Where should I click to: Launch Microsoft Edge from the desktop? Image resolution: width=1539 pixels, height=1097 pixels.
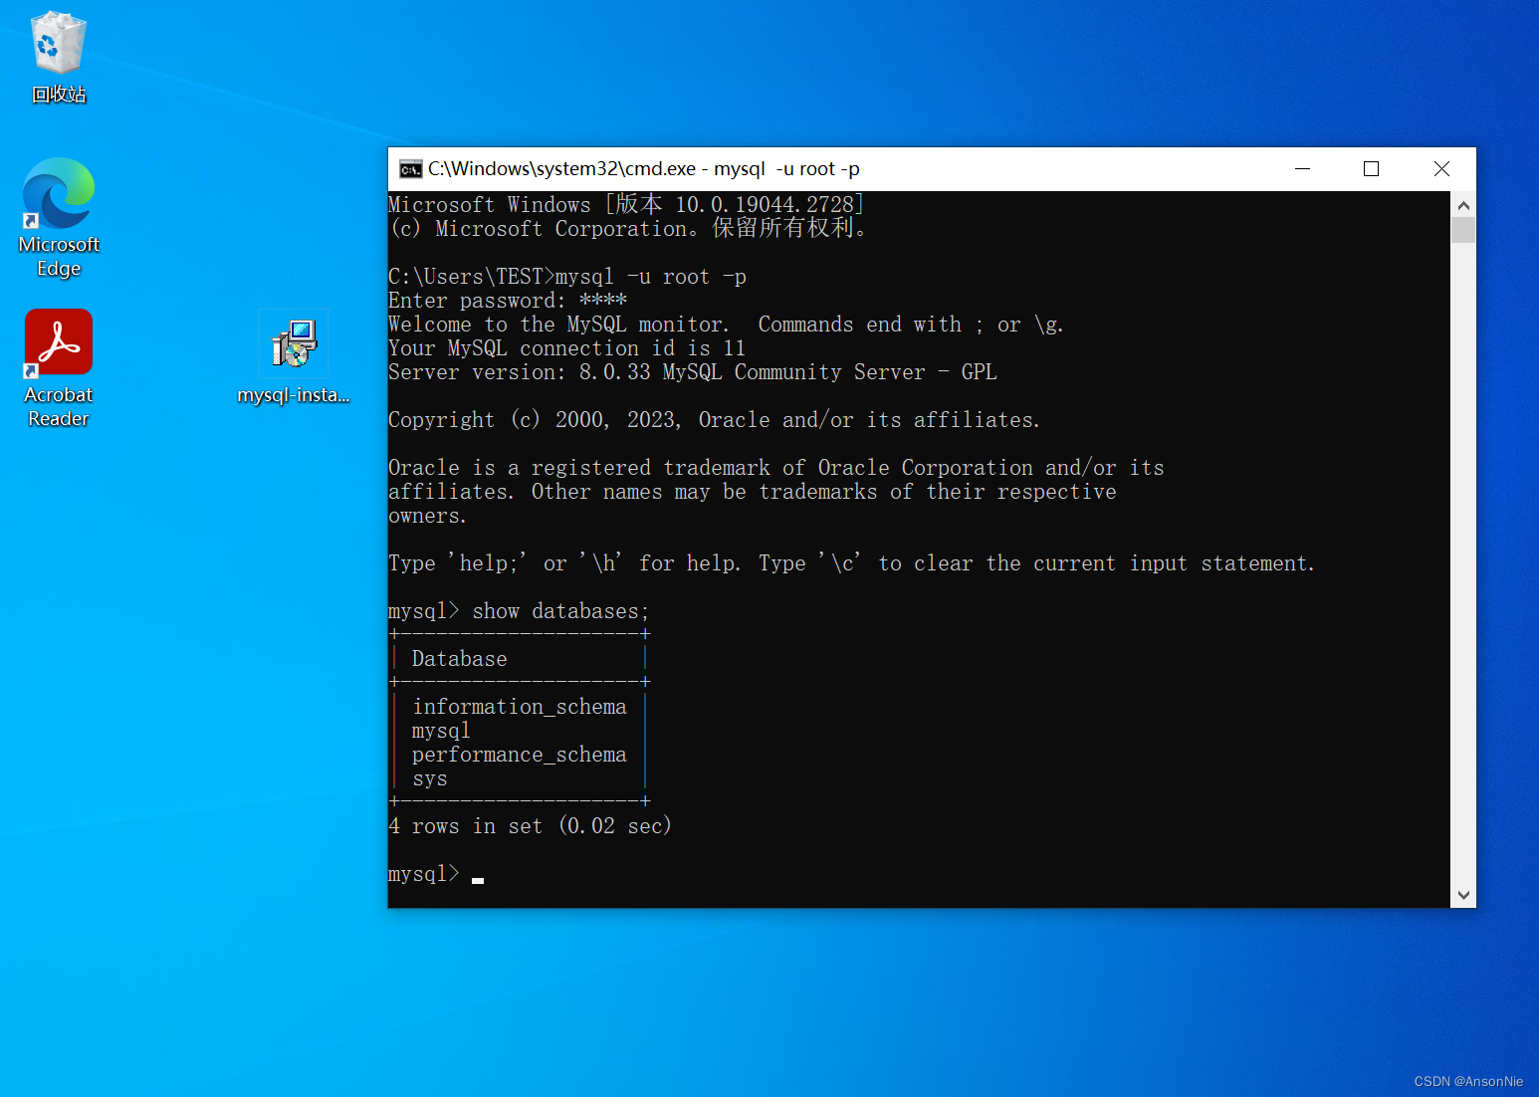[x=59, y=218]
